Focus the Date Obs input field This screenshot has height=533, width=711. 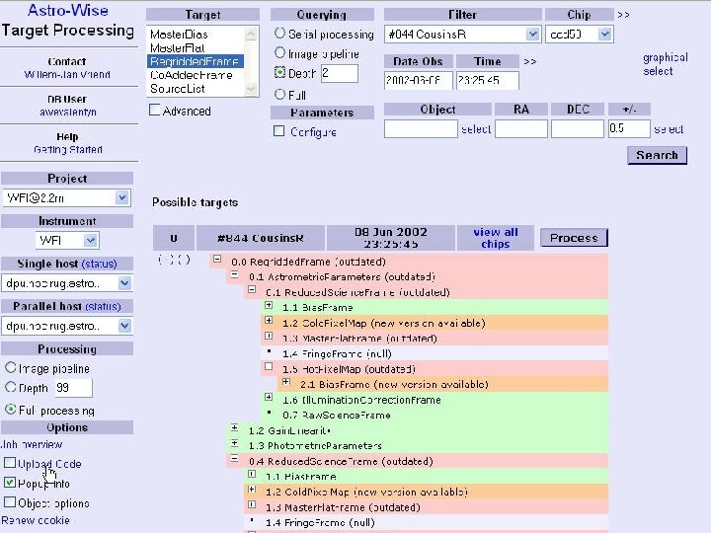click(419, 81)
